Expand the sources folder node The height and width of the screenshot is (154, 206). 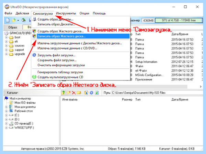click(x=6, y=46)
